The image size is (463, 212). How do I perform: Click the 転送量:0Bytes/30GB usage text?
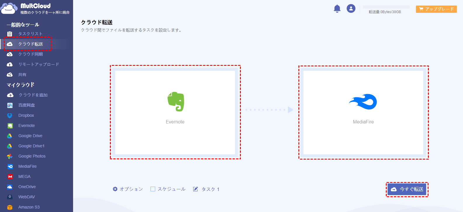pyautogui.click(x=385, y=12)
